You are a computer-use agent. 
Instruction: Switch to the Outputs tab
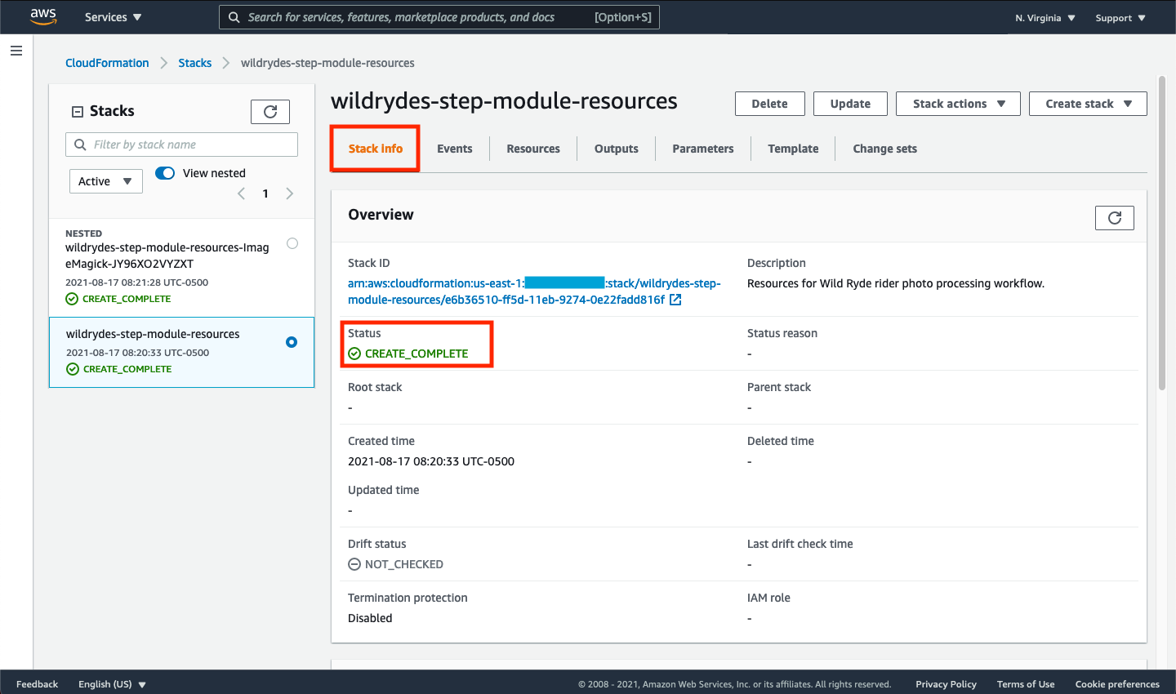pyautogui.click(x=617, y=149)
